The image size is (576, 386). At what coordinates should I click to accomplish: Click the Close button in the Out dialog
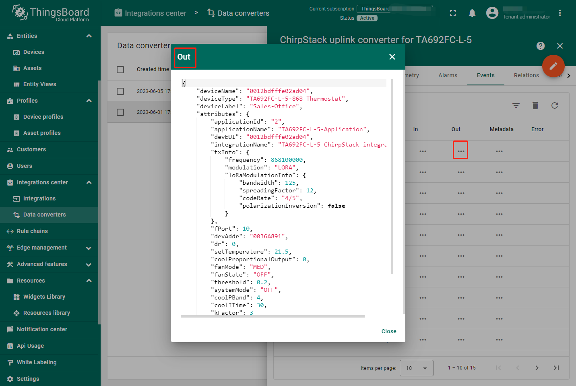pyautogui.click(x=389, y=331)
